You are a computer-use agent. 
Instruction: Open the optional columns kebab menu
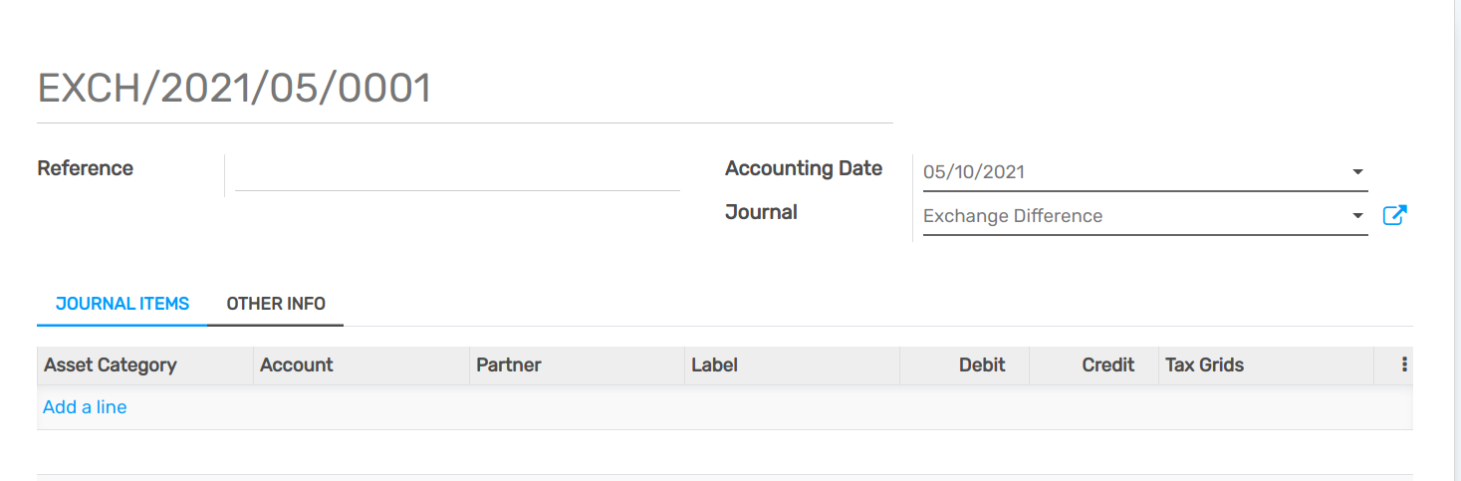[1404, 364]
